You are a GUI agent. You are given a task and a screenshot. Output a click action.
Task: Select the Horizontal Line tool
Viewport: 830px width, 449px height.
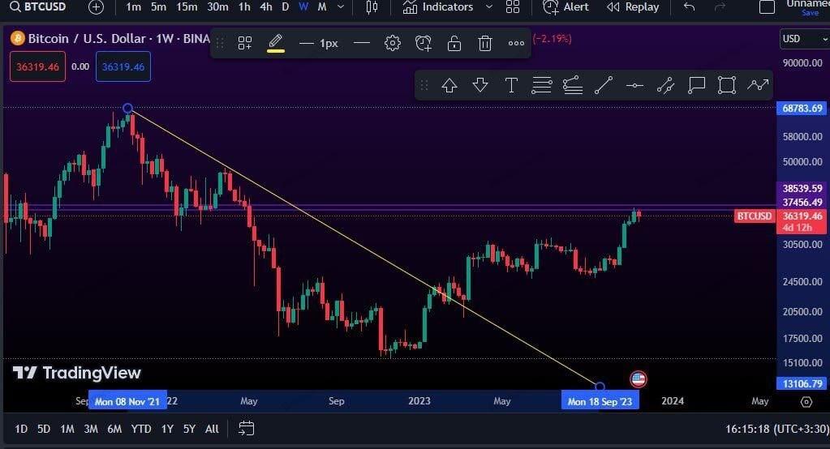point(634,85)
